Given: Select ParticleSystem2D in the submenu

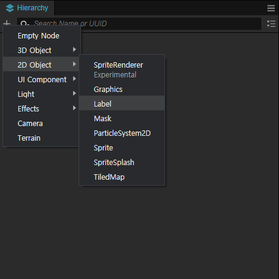Looking at the screenshot, I should tap(122, 133).
